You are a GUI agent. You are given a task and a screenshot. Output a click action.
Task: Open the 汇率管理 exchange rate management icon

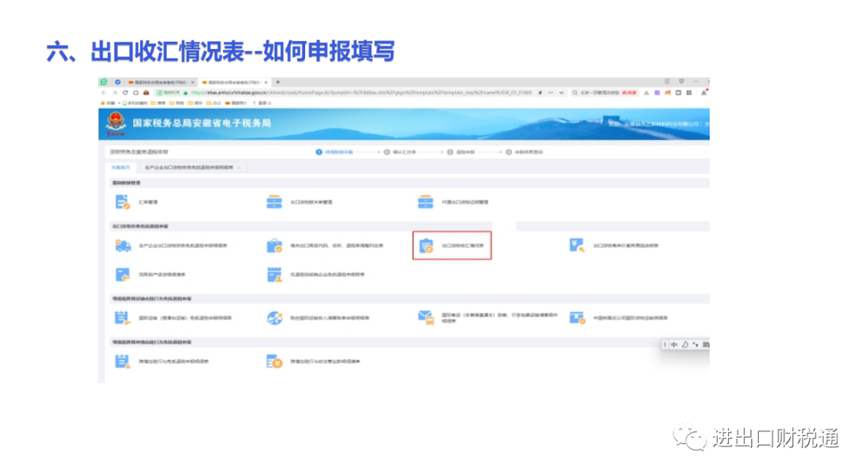click(122, 202)
